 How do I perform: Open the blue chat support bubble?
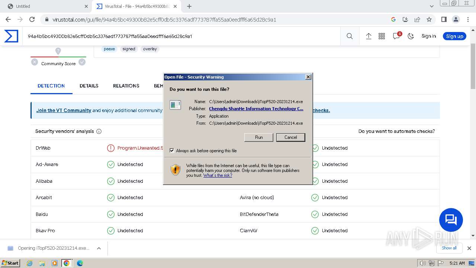(451, 220)
